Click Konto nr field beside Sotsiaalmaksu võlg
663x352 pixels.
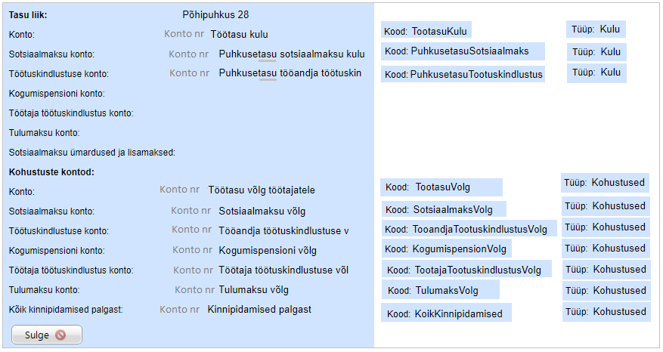[191, 211]
